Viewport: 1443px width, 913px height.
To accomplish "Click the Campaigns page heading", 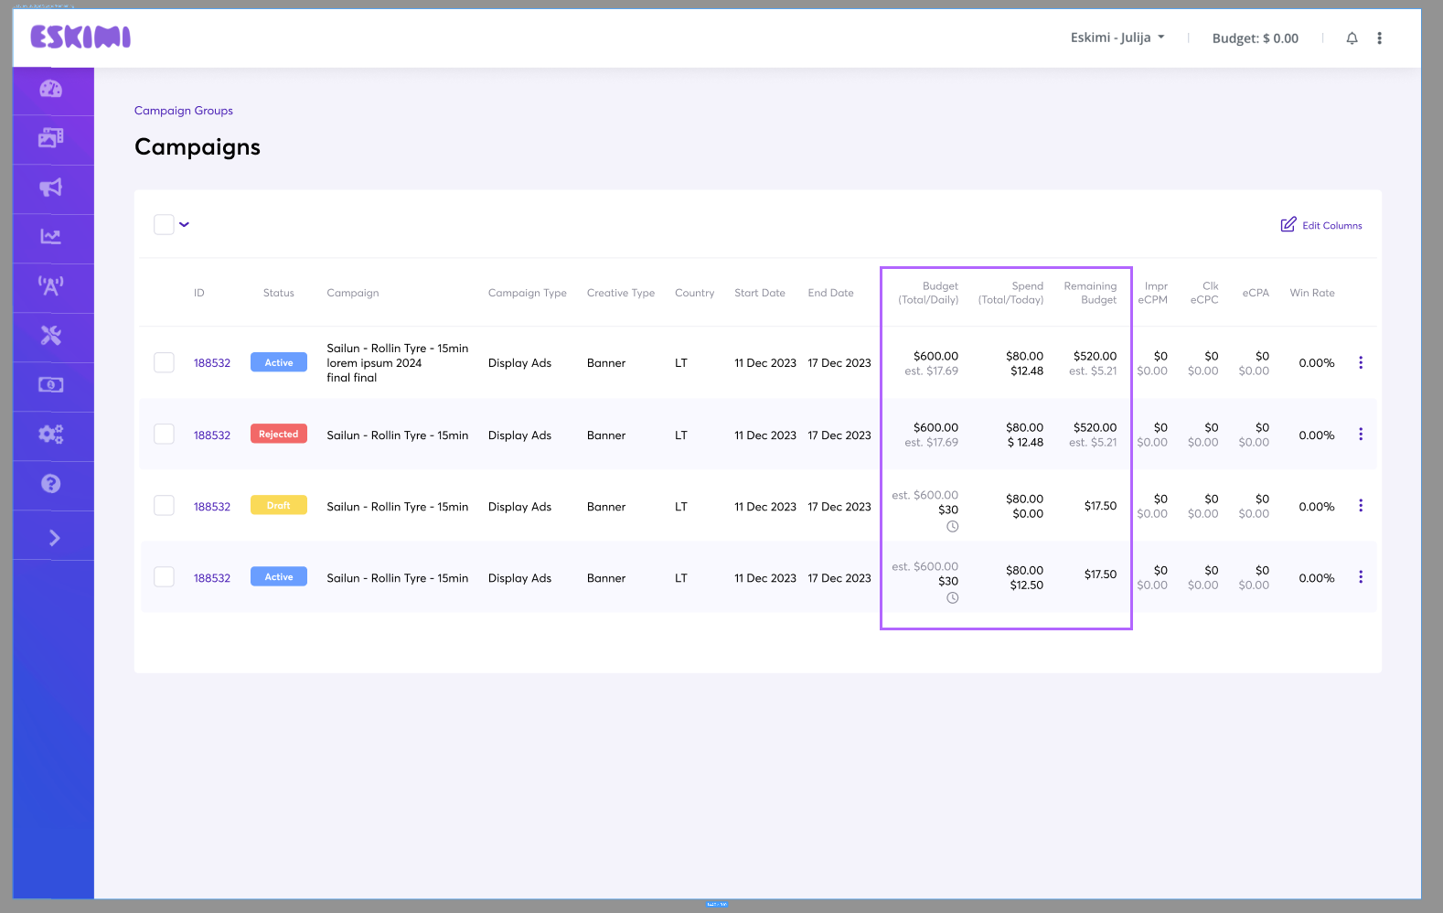I will point(198,147).
